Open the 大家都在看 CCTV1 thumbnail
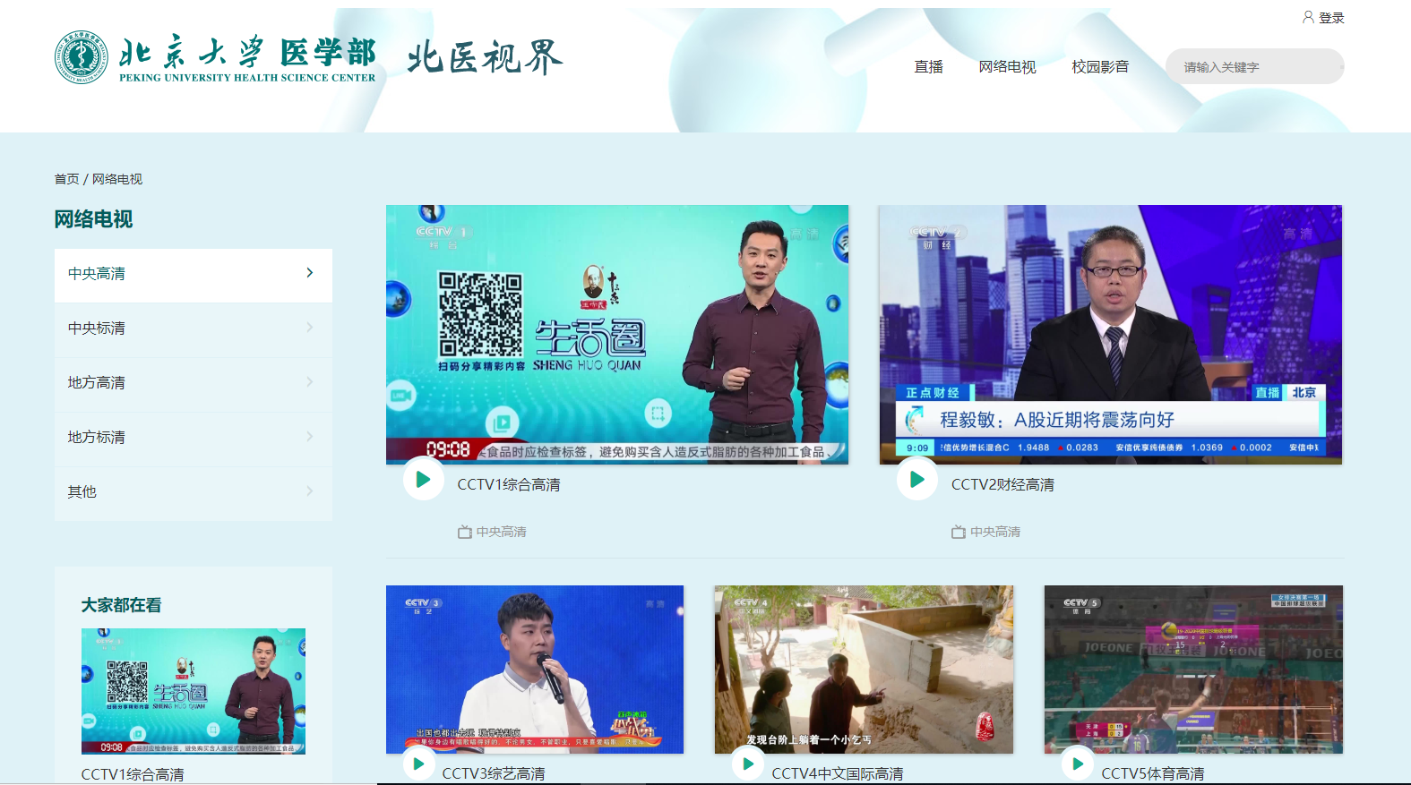 click(x=194, y=691)
